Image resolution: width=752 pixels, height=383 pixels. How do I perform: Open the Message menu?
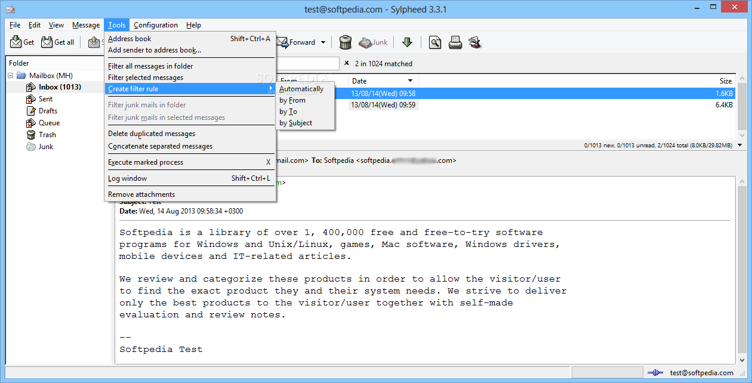click(86, 25)
